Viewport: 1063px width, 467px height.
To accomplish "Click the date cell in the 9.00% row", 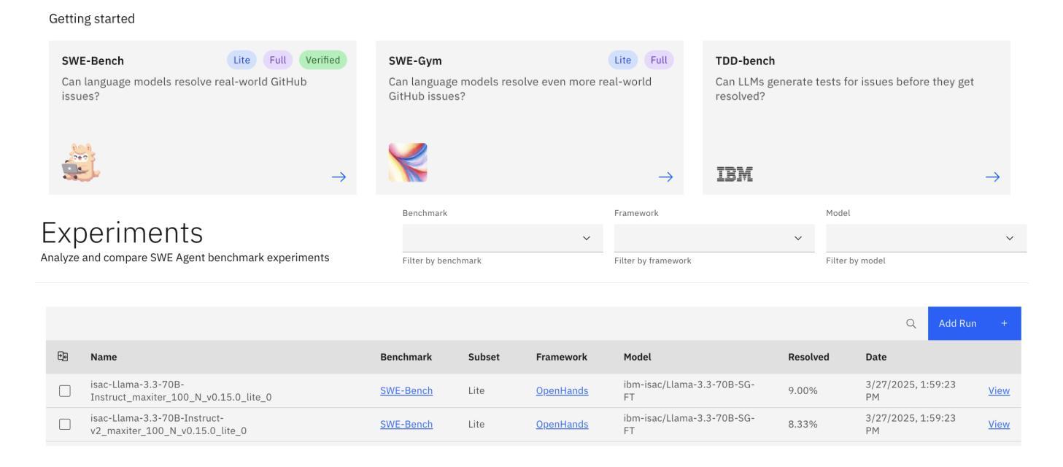I will (x=911, y=390).
